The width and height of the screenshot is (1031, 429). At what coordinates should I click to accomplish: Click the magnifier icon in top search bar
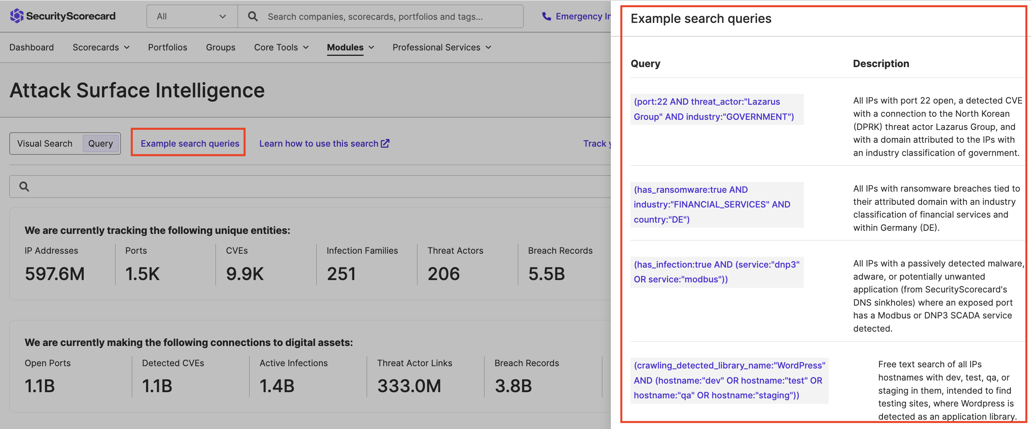point(253,16)
